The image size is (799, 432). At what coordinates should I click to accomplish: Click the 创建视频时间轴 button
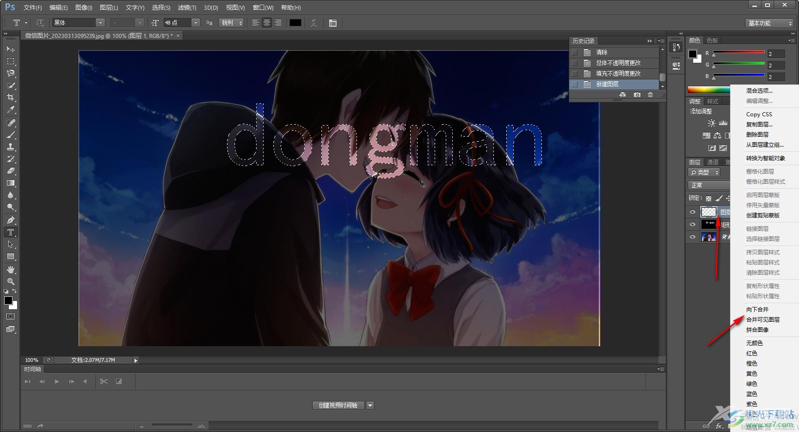pyautogui.click(x=338, y=405)
